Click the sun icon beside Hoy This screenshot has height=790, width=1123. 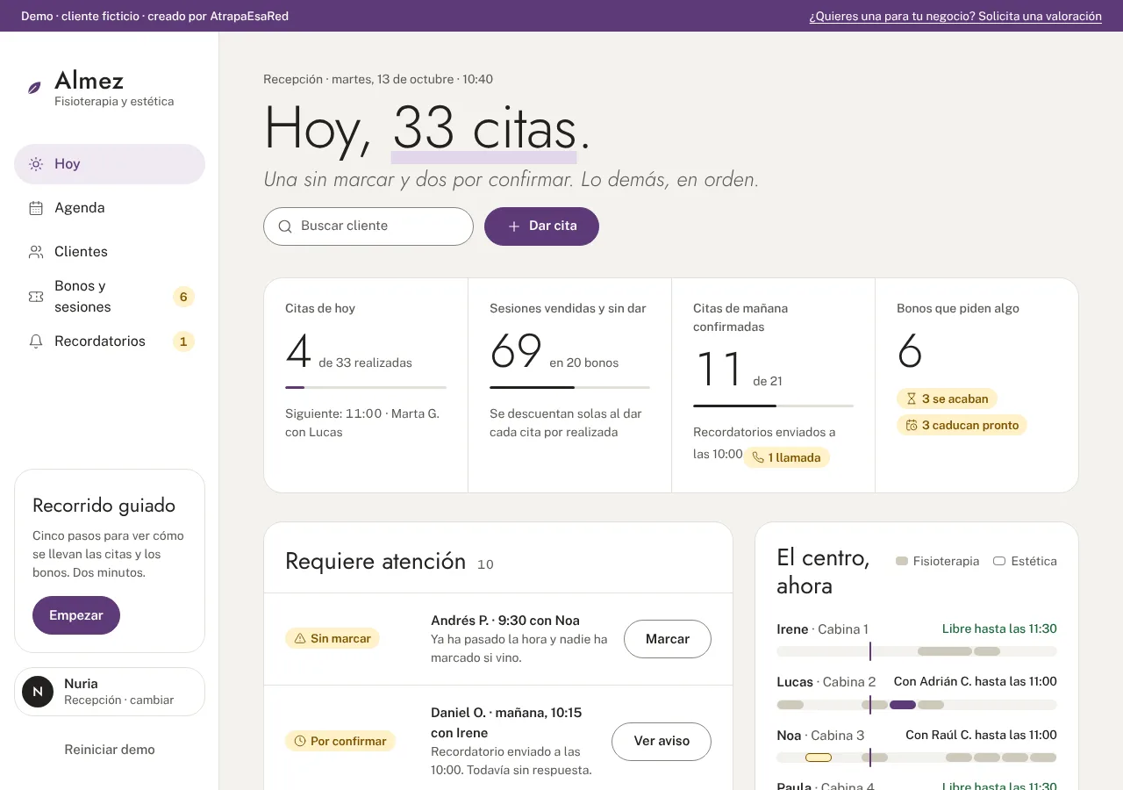(36, 164)
